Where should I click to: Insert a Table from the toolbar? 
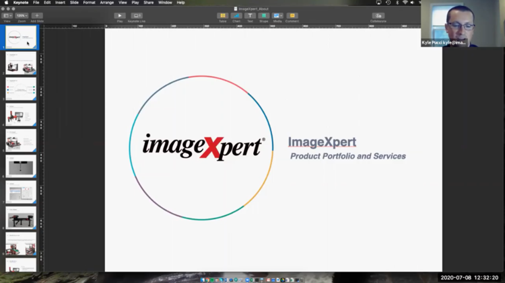(223, 15)
